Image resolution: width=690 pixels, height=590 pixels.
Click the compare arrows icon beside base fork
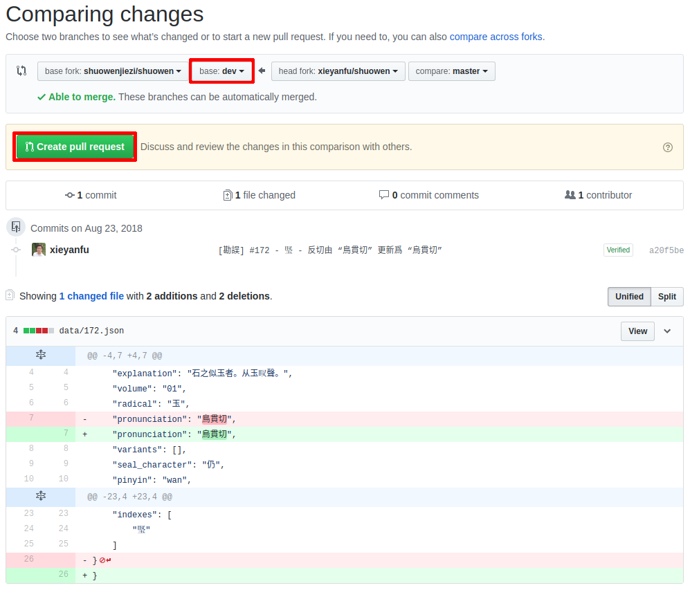click(x=21, y=71)
